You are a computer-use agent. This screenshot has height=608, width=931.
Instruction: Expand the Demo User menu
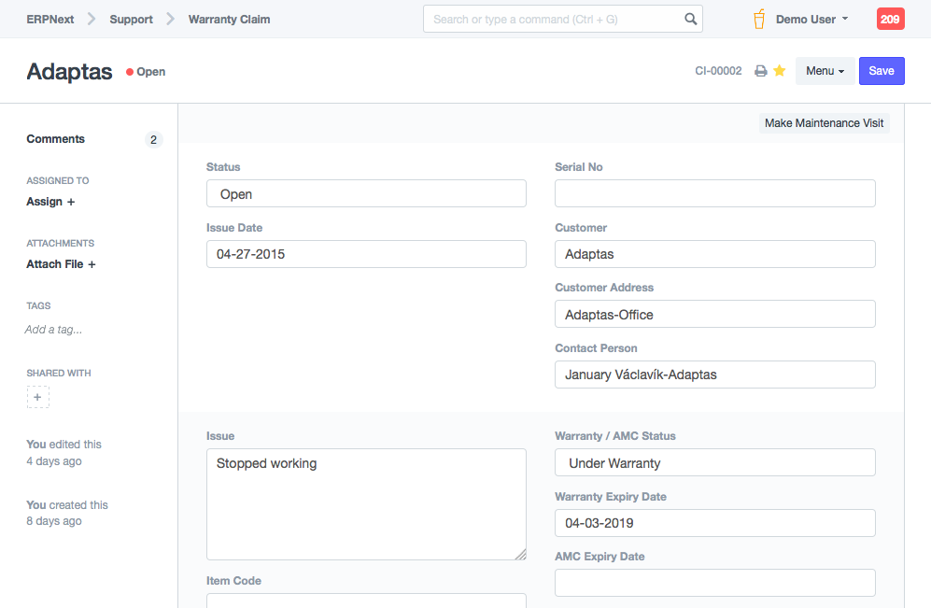tap(811, 19)
